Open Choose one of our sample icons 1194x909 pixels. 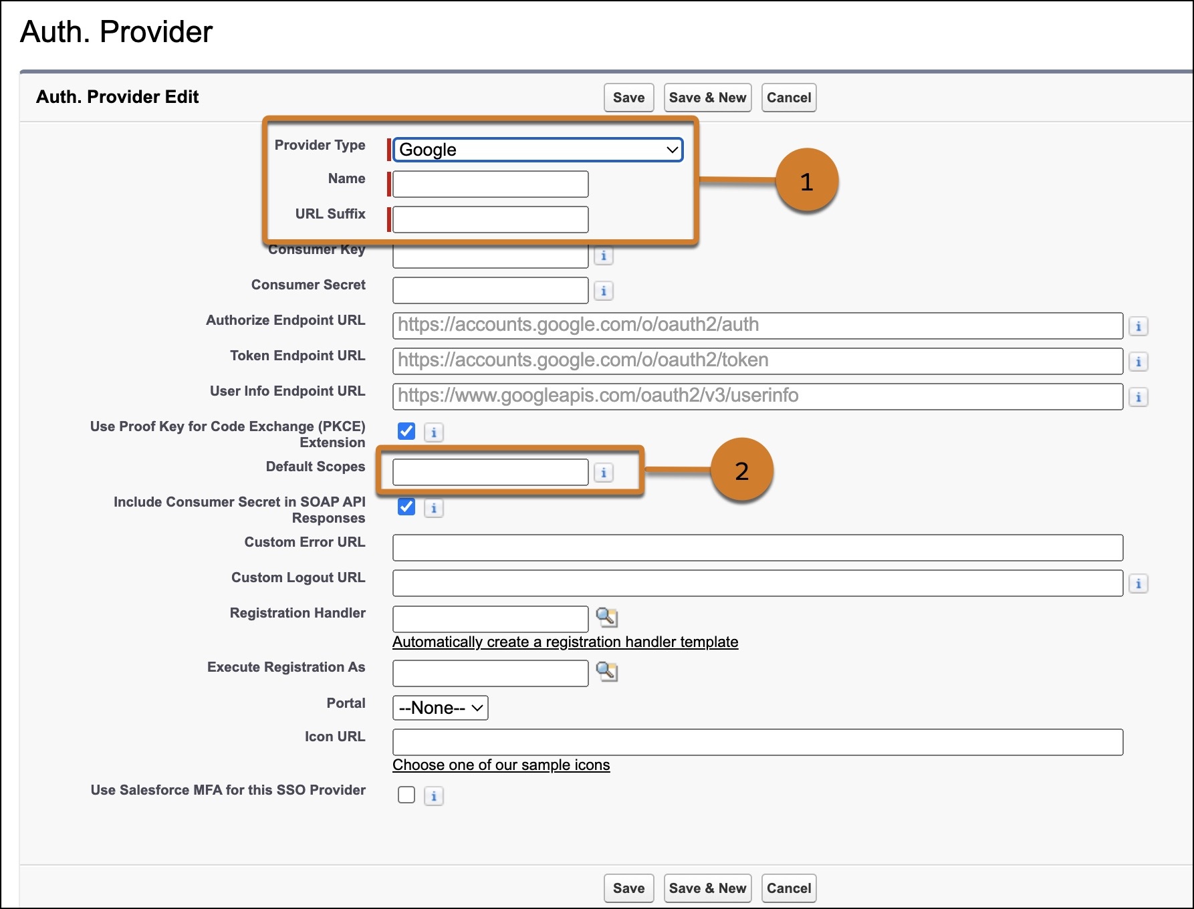tap(501, 765)
